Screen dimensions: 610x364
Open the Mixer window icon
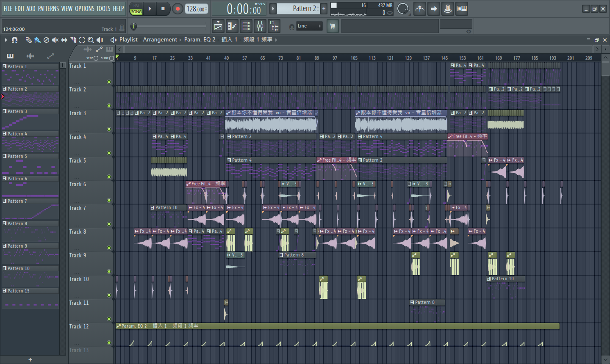[x=260, y=26]
